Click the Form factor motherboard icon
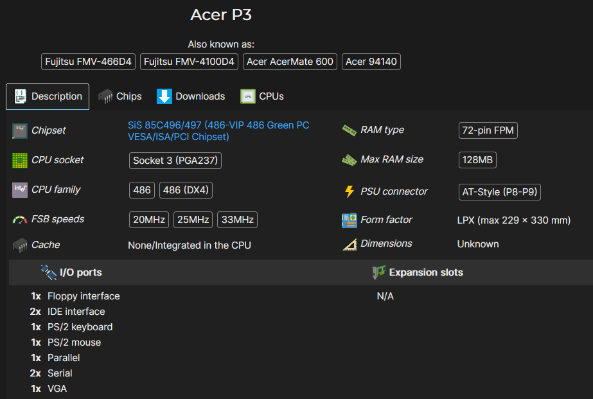This screenshot has width=593, height=399. coord(349,219)
